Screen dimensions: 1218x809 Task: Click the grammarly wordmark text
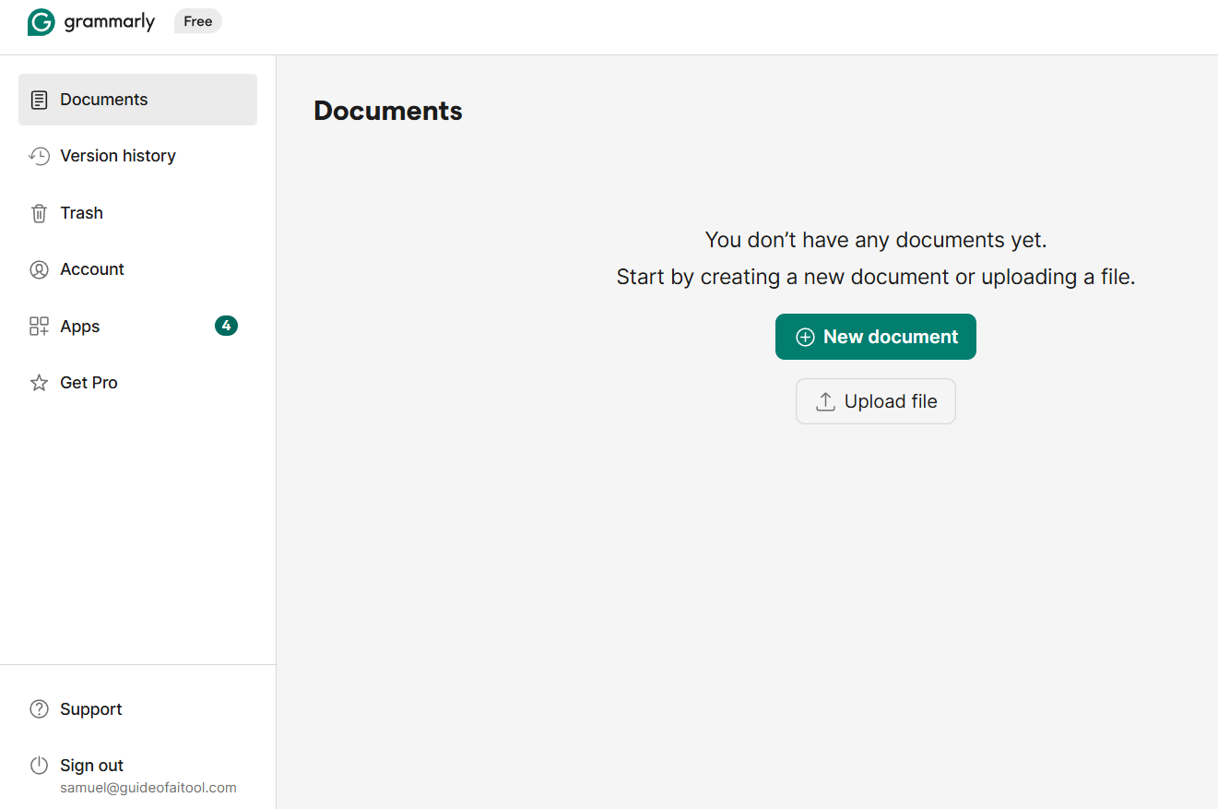109,22
